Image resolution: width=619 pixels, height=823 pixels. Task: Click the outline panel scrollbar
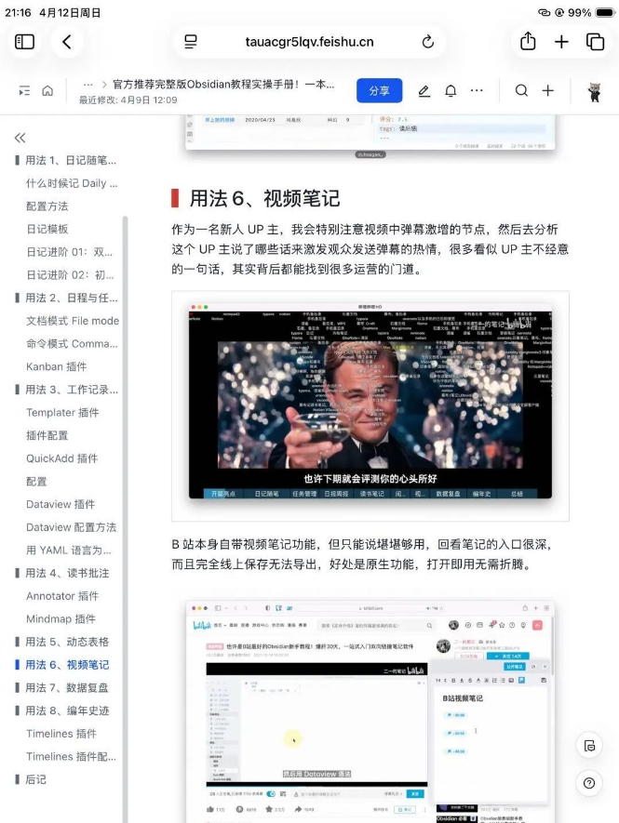125,519
